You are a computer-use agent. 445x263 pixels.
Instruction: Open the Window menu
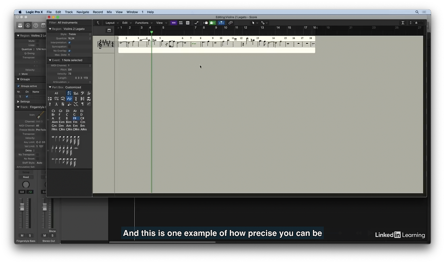point(132,12)
